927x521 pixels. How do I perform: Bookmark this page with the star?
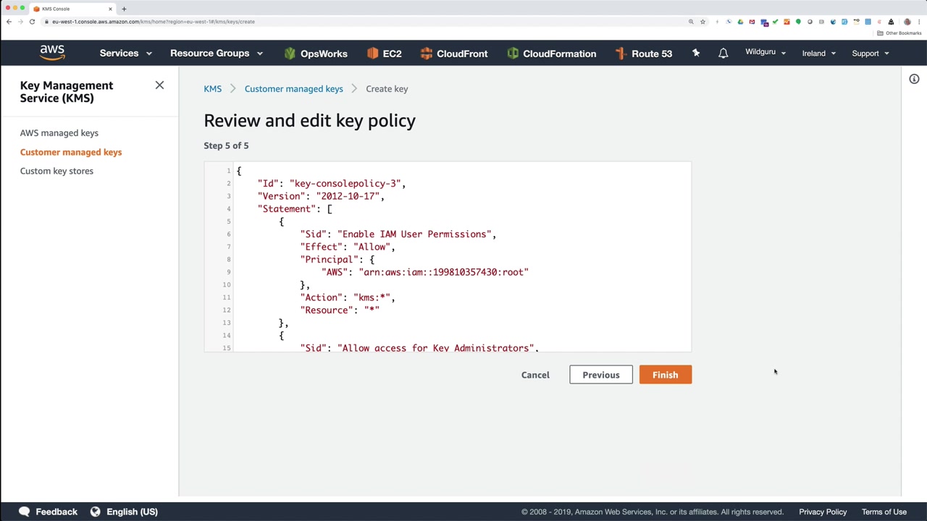tap(702, 22)
